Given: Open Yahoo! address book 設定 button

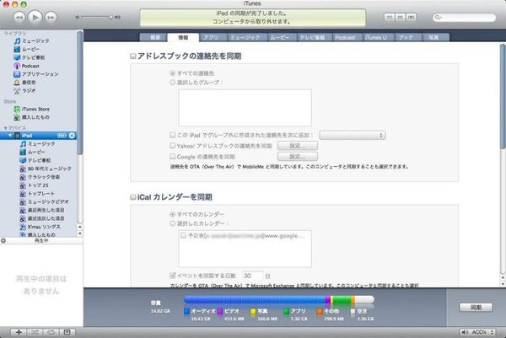Looking at the screenshot, I should tap(298, 146).
